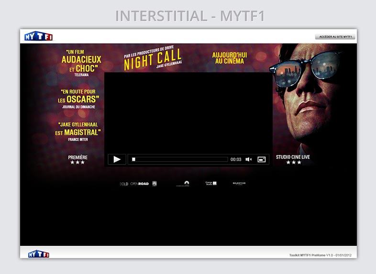Click the MYTF1 logo in footer
This screenshot has width=376, height=274.
pyautogui.click(x=39, y=254)
